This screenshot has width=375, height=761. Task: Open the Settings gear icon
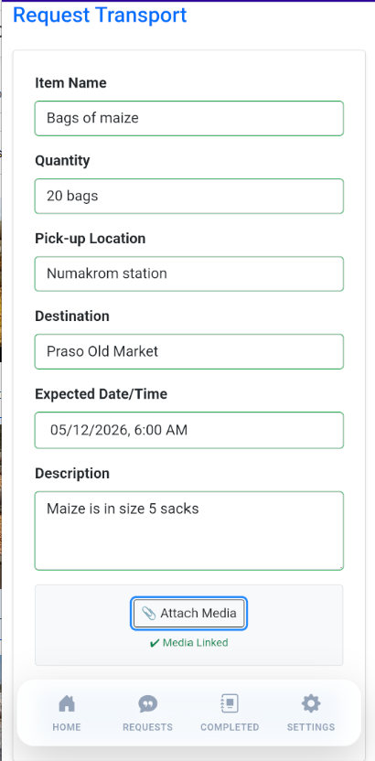pyautogui.click(x=311, y=703)
